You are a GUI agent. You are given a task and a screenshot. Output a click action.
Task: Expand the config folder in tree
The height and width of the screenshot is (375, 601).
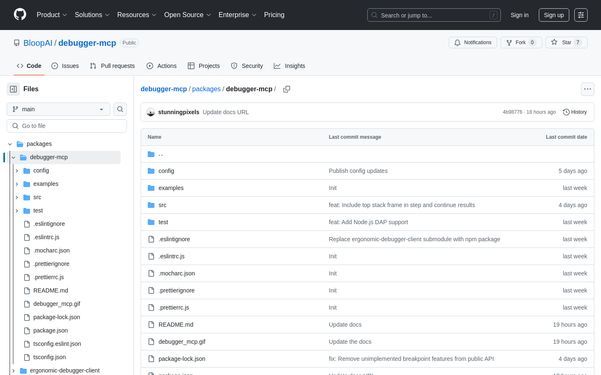coord(17,171)
